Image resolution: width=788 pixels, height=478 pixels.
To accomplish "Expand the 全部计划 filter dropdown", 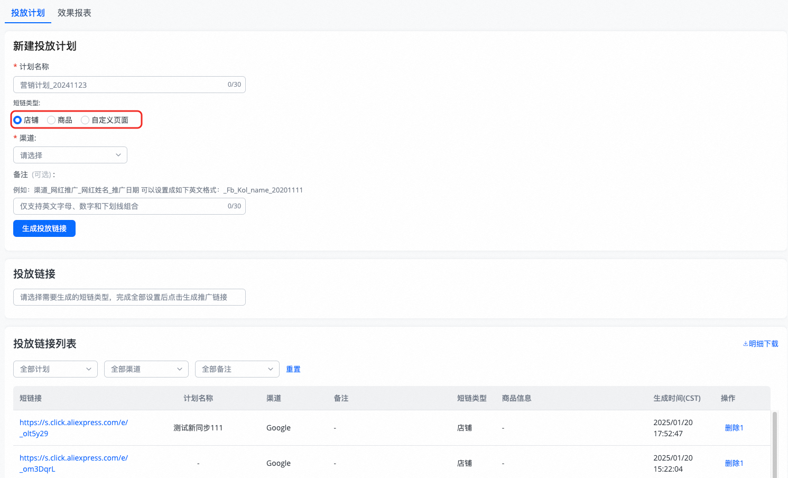I will pyautogui.click(x=55, y=369).
